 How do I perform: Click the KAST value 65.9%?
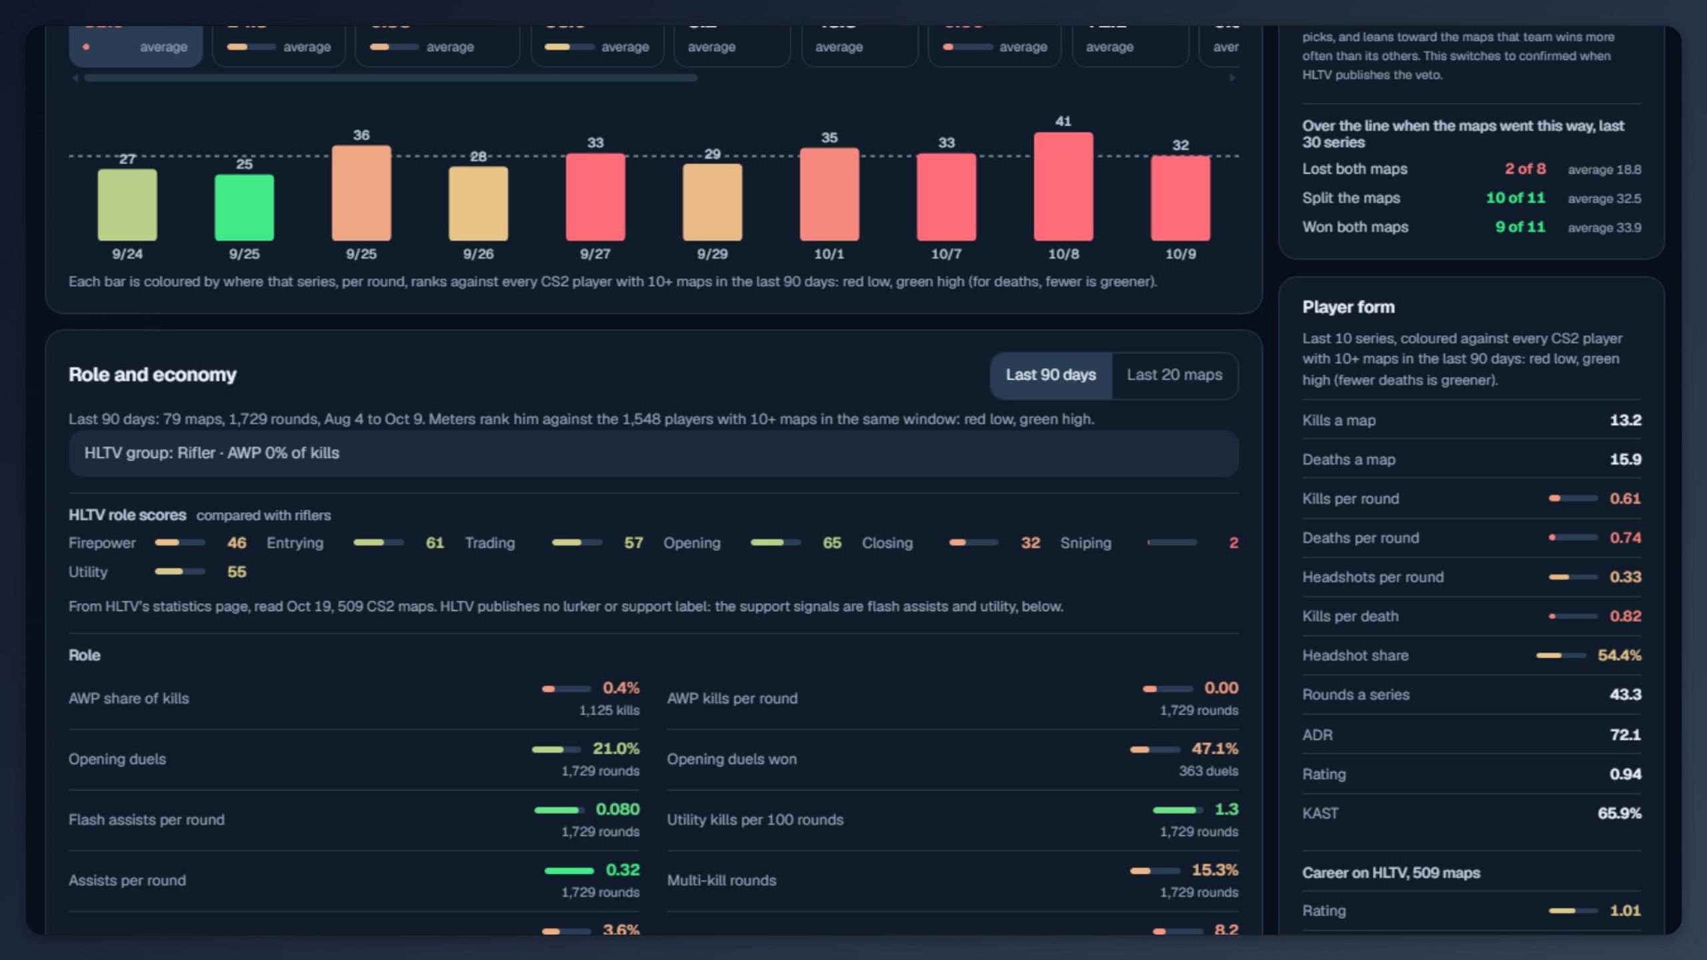coord(1620,813)
